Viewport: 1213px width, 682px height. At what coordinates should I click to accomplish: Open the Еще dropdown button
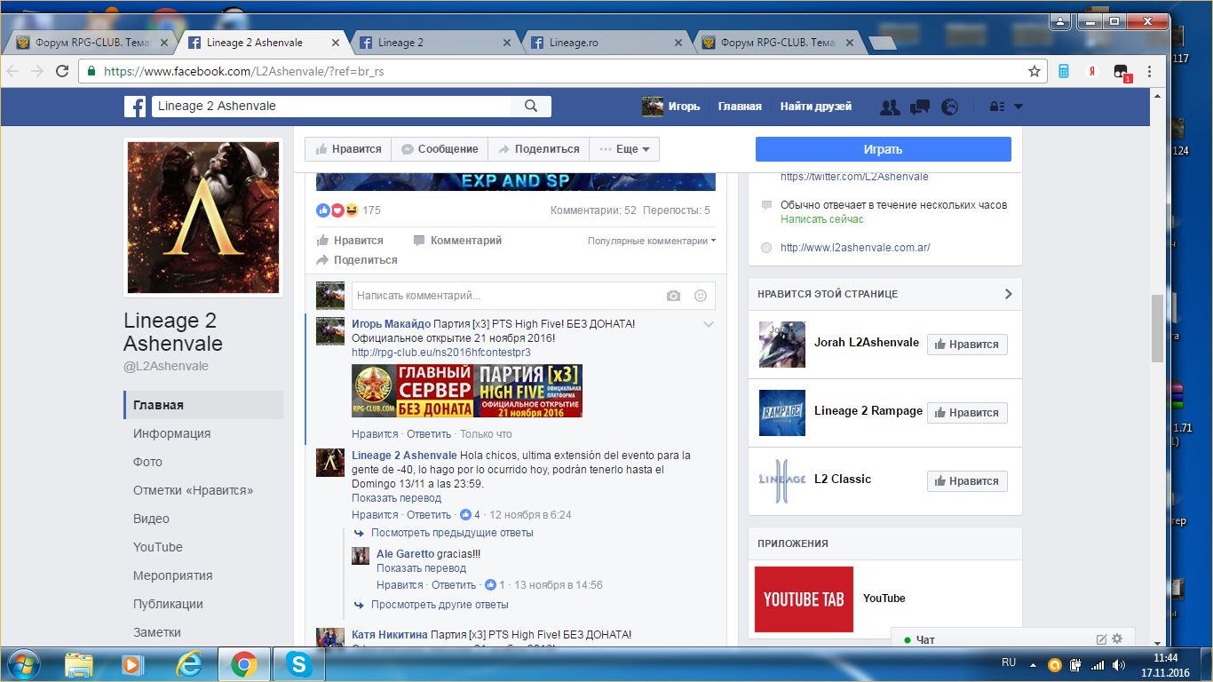coord(625,149)
